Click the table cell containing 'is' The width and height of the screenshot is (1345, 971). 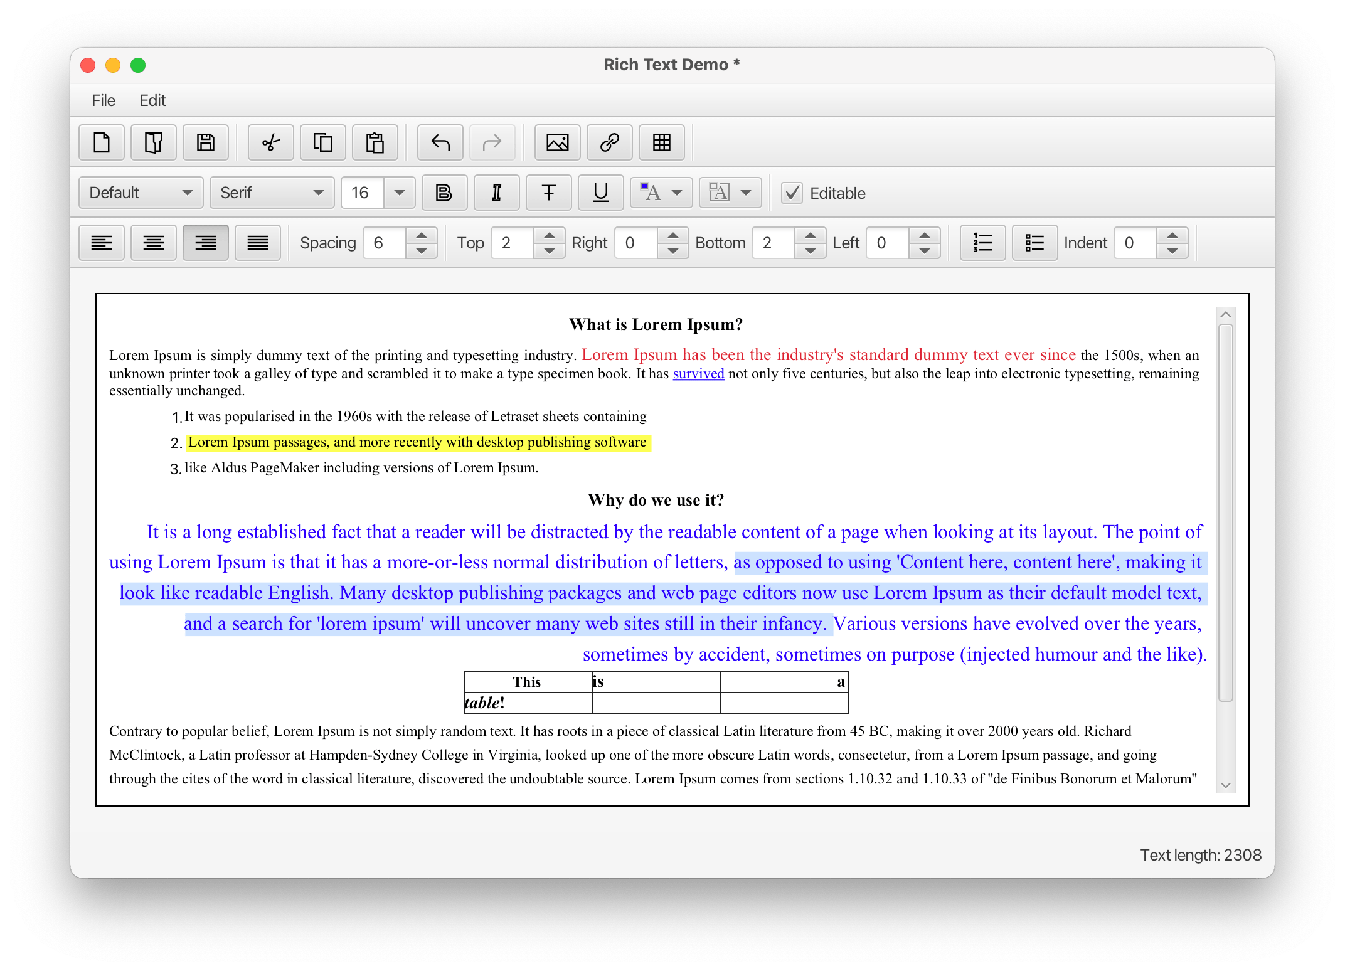pyautogui.click(x=656, y=682)
